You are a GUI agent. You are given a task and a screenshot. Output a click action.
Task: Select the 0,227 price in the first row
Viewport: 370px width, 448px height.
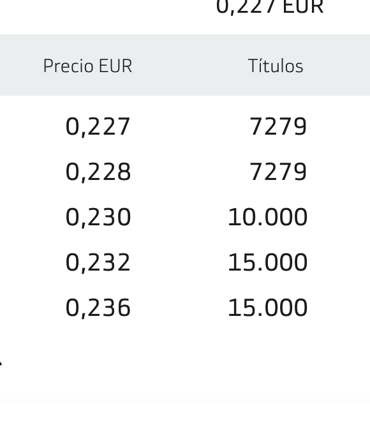98,126
